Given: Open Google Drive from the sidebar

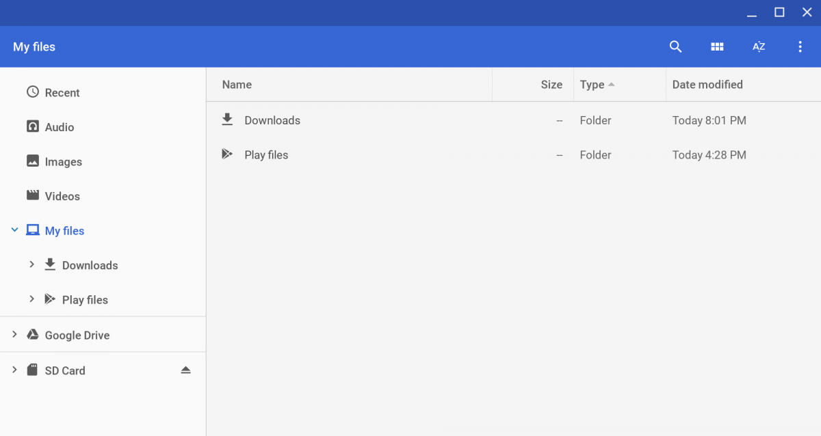Looking at the screenshot, I should [77, 335].
